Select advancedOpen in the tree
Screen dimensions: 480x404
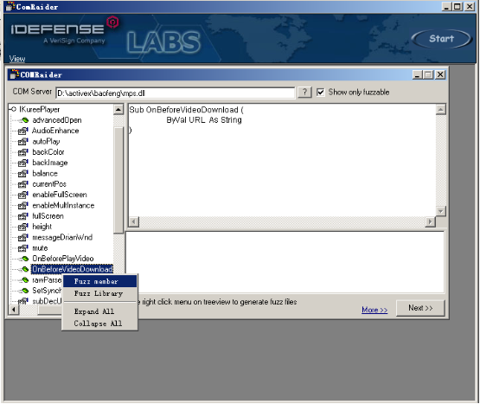pyautogui.click(x=57, y=120)
